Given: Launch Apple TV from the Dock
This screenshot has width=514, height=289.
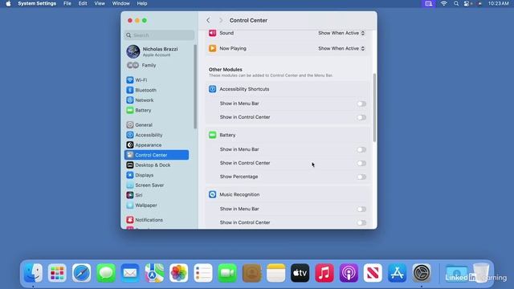Looking at the screenshot, I should 300,273.
